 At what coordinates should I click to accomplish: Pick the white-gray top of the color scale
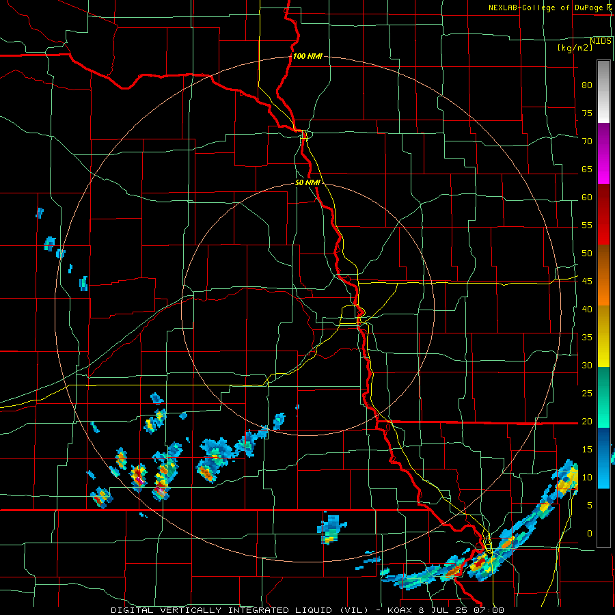(x=603, y=92)
